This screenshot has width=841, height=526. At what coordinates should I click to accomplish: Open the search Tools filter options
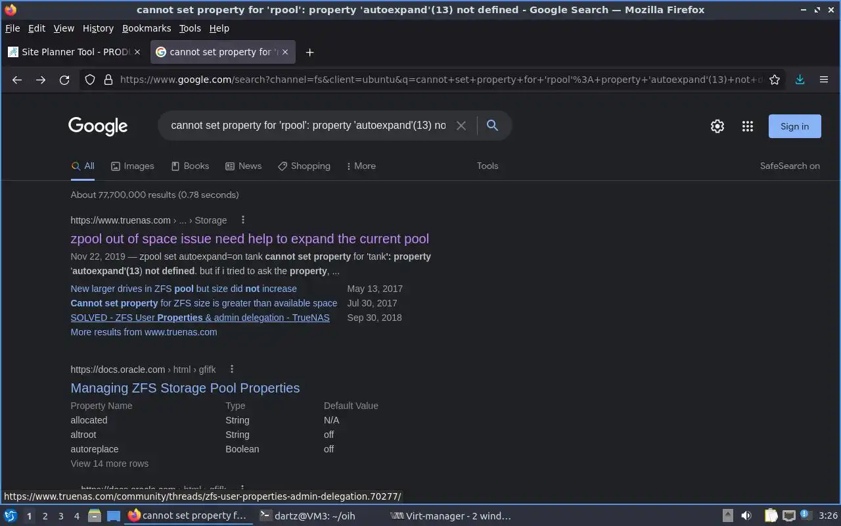tap(488, 166)
